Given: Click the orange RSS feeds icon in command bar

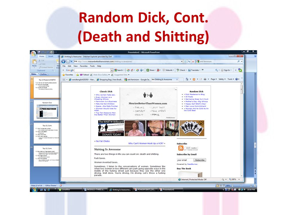Looking at the screenshot, I should pyautogui.click(x=194, y=79).
